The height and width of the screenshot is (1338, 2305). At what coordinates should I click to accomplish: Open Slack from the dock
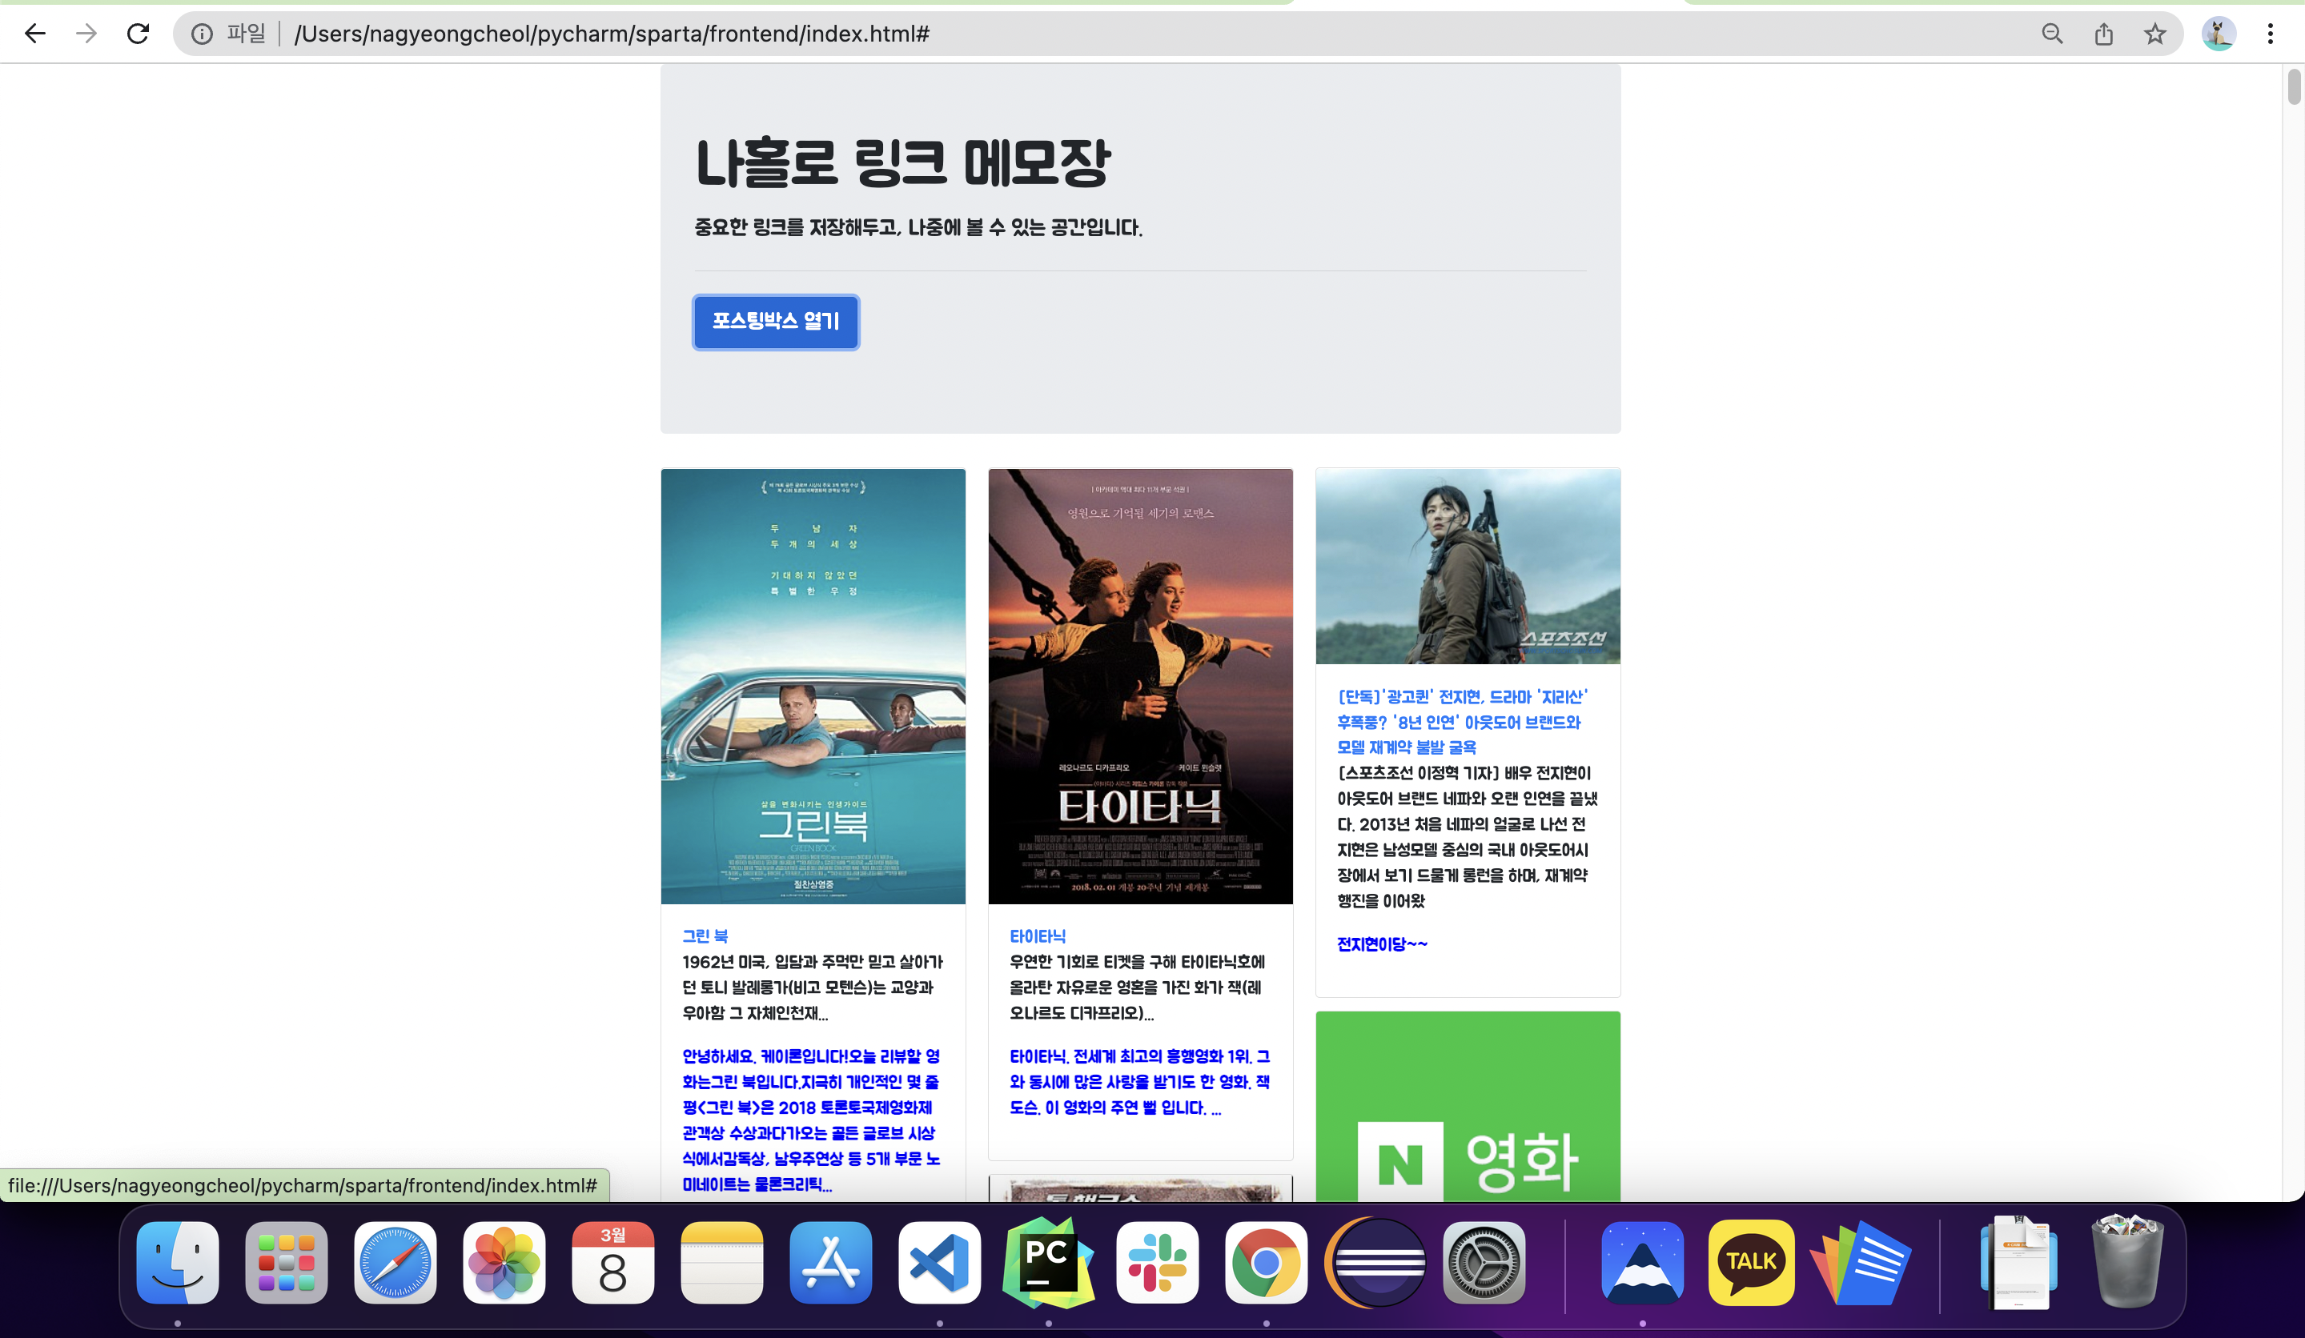click(1157, 1262)
